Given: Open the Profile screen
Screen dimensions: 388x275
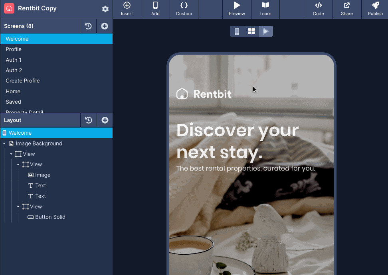Looking at the screenshot, I should [56, 49].
